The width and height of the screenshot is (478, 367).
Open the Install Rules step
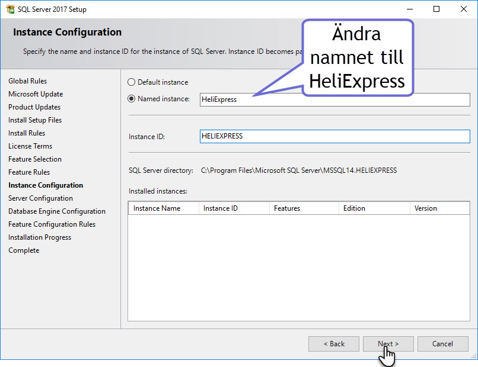[27, 133]
